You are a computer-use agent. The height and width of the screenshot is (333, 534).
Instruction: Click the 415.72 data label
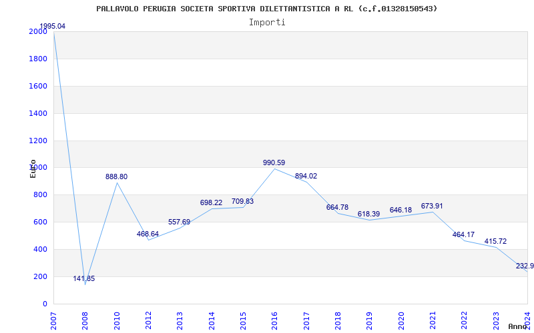point(495,241)
